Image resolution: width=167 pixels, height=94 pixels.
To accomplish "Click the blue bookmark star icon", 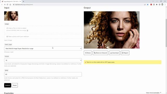I will tap(148, 5).
